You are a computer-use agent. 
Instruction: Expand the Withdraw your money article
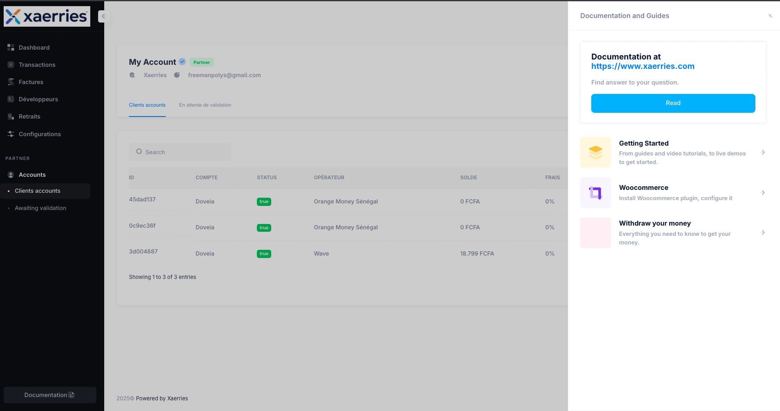tap(763, 232)
